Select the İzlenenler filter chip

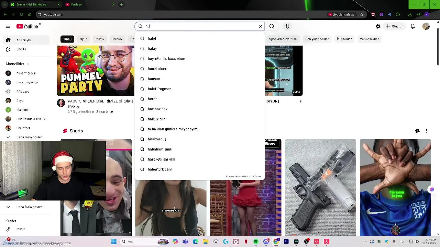(344, 39)
